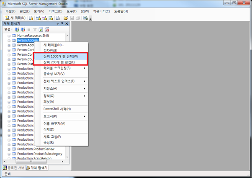Open an Analysis Services DMX Query
Viewport: 252px width, 178px height.
[x=44, y=18]
